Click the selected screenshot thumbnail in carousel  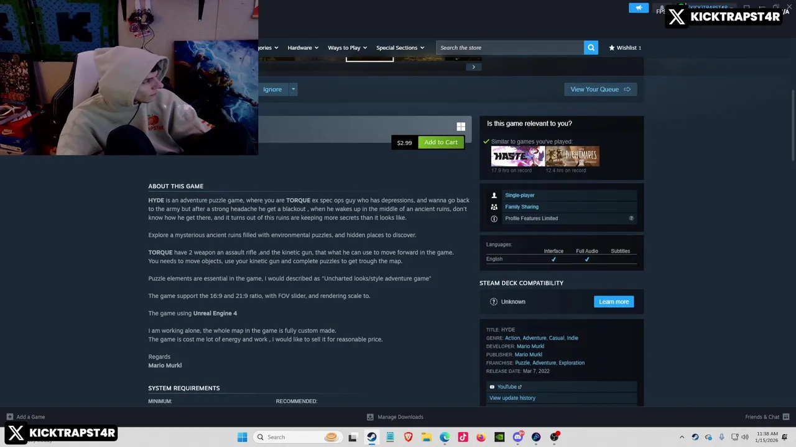click(369, 59)
